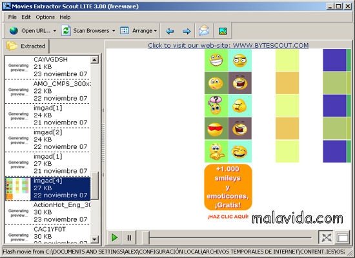Go forward with the right arrow icon
355x258 pixels.
[187, 31]
